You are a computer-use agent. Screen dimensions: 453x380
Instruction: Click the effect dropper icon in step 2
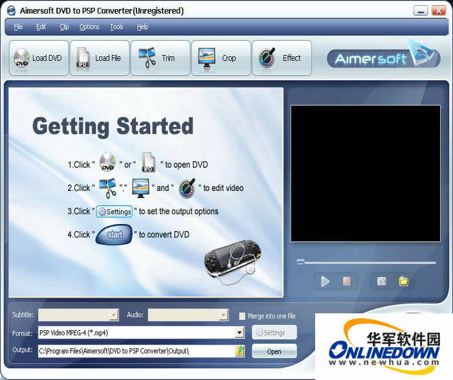[x=187, y=188]
